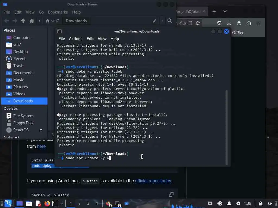278x208 pixels.
Task: Select Documents in Places sidebar
Action: [24, 73]
